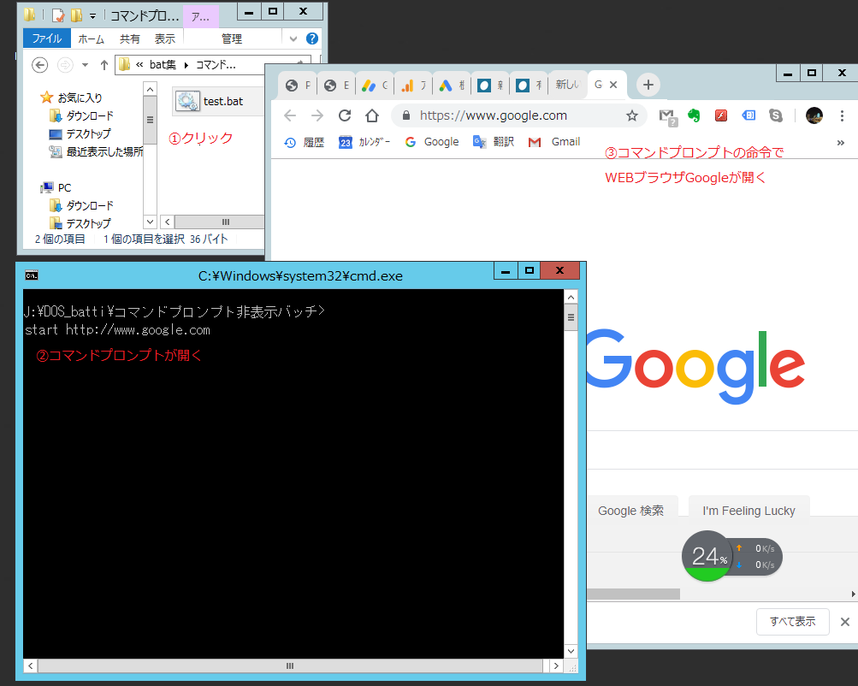Open Google bookmark in bookmarks bar
The width and height of the screenshot is (858, 686).
pyautogui.click(x=432, y=142)
